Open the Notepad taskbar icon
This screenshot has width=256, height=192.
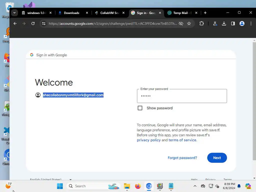pyautogui.click(x=171, y=186)
